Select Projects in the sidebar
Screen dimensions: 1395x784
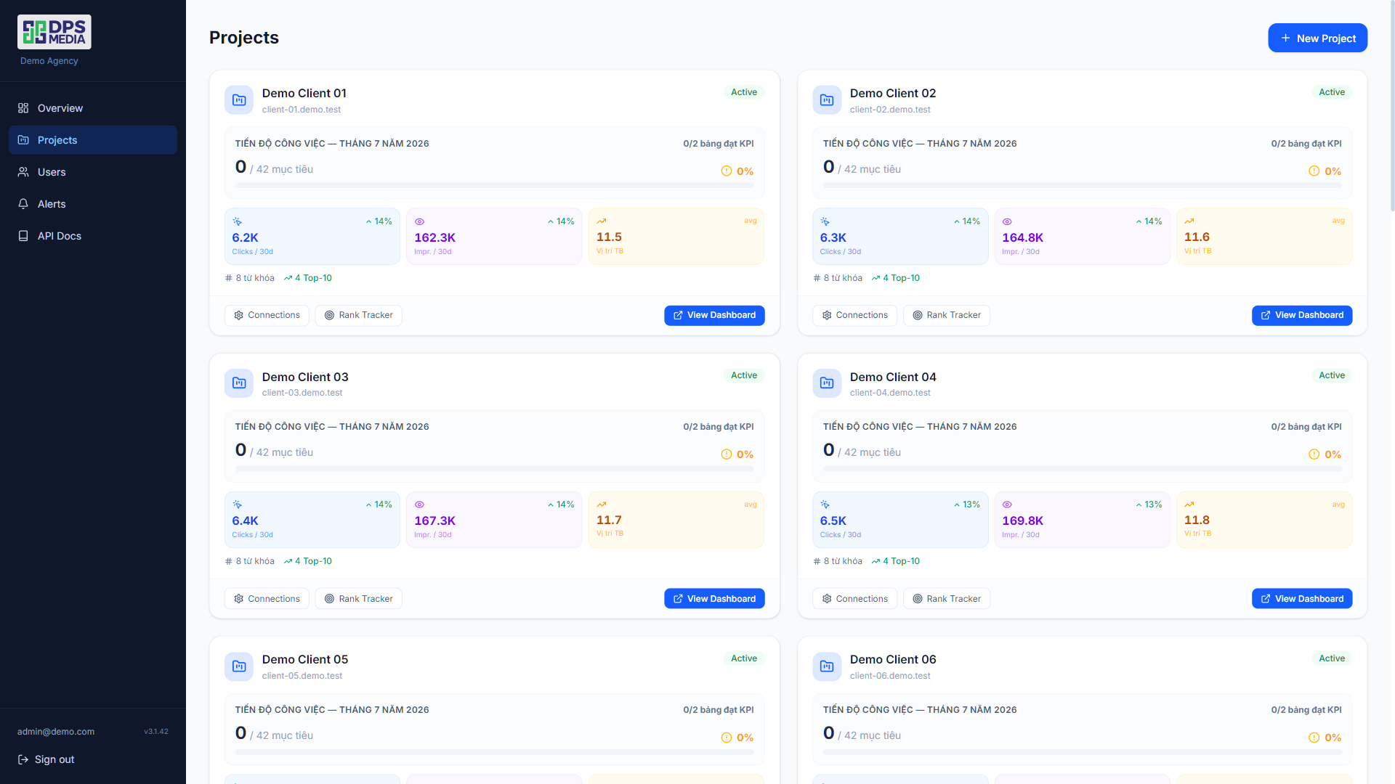(93, 140)
